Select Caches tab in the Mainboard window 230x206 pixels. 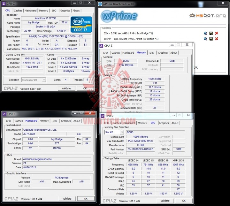19,121
